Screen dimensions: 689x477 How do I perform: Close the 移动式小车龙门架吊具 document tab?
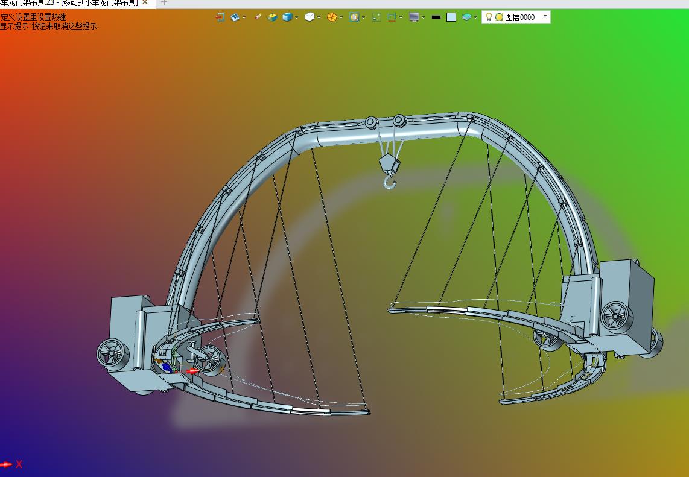(145, 2)
